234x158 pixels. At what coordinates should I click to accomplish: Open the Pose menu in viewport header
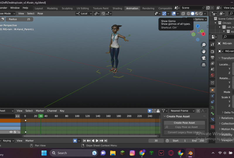(40, 13)
